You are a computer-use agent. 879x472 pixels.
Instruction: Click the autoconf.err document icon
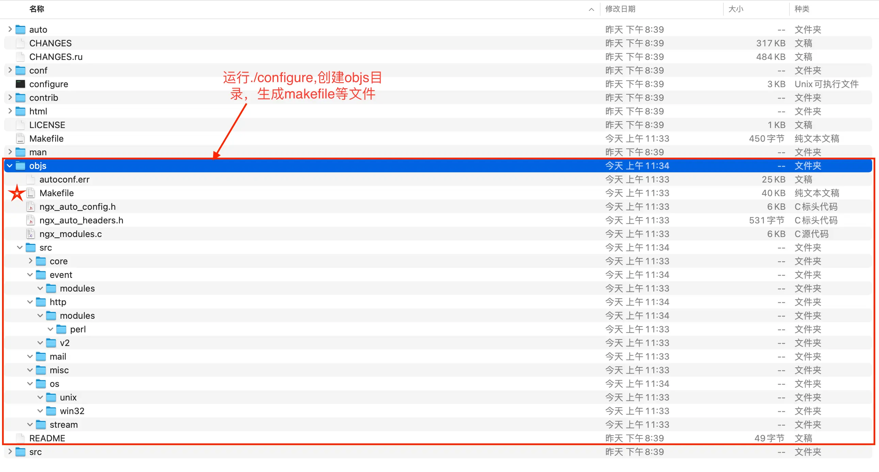tap(31, 179)
